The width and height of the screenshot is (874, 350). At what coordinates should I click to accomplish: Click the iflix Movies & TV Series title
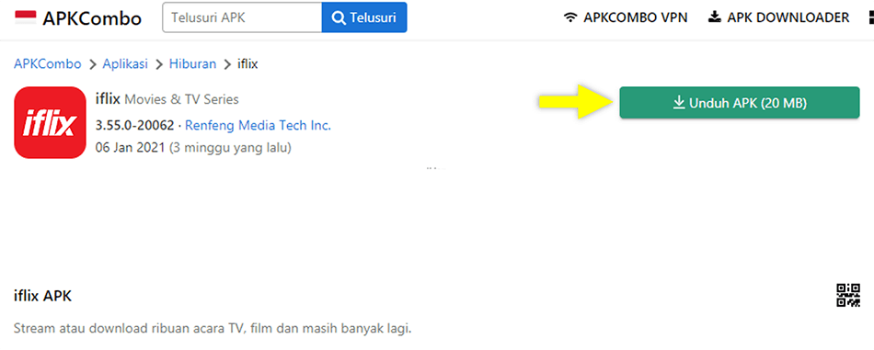(167, 99)
